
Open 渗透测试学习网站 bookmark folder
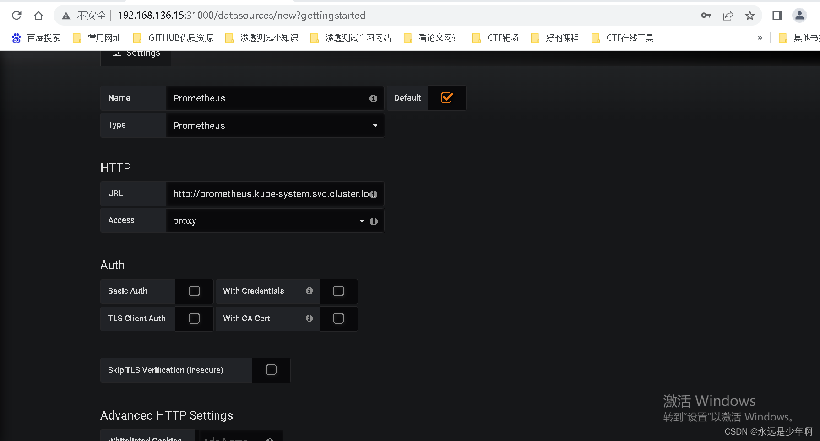click(x=351, y=38)
